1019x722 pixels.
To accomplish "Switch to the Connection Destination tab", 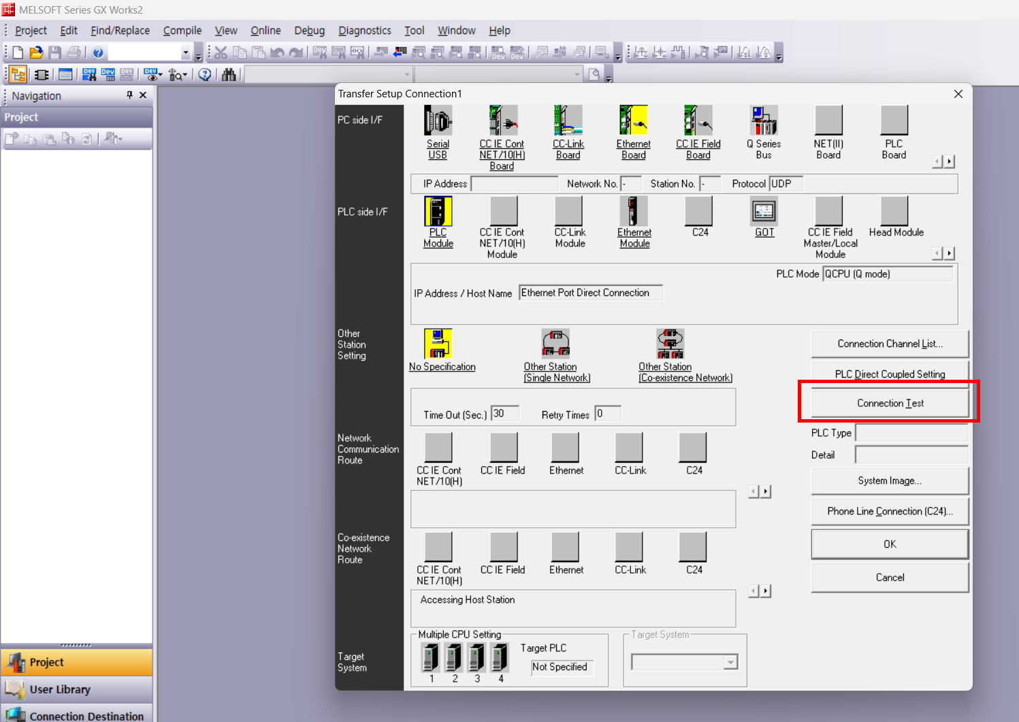I will (77, 714).
